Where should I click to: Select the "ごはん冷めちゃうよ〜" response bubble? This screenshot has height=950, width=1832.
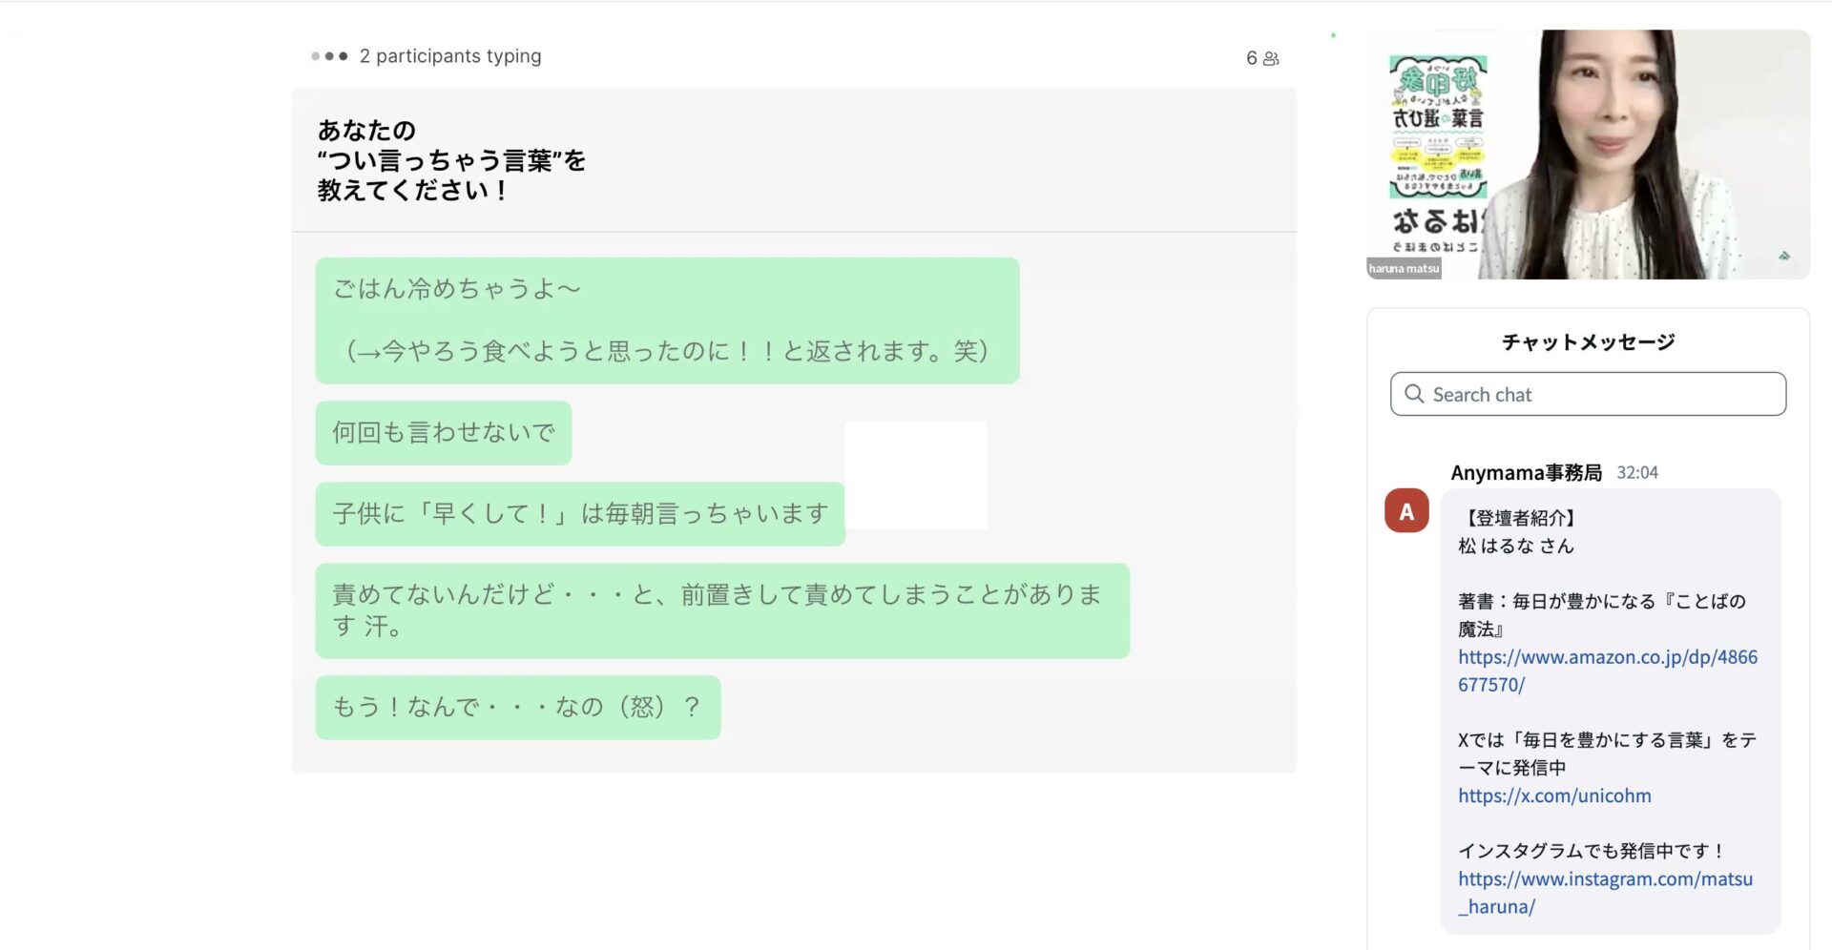[x=666, y=320]
